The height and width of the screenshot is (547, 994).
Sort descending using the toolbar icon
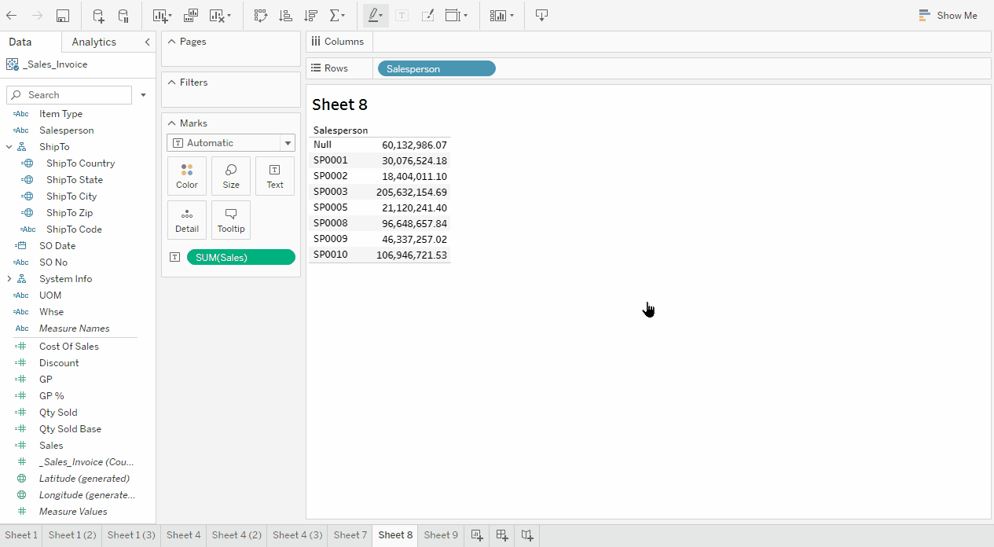point(310,16)
